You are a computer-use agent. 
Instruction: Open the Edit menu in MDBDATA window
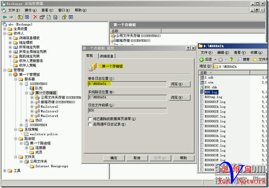(223, 52)
